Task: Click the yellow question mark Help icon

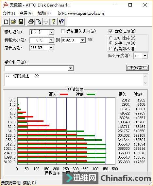Action: click(54, 22)
